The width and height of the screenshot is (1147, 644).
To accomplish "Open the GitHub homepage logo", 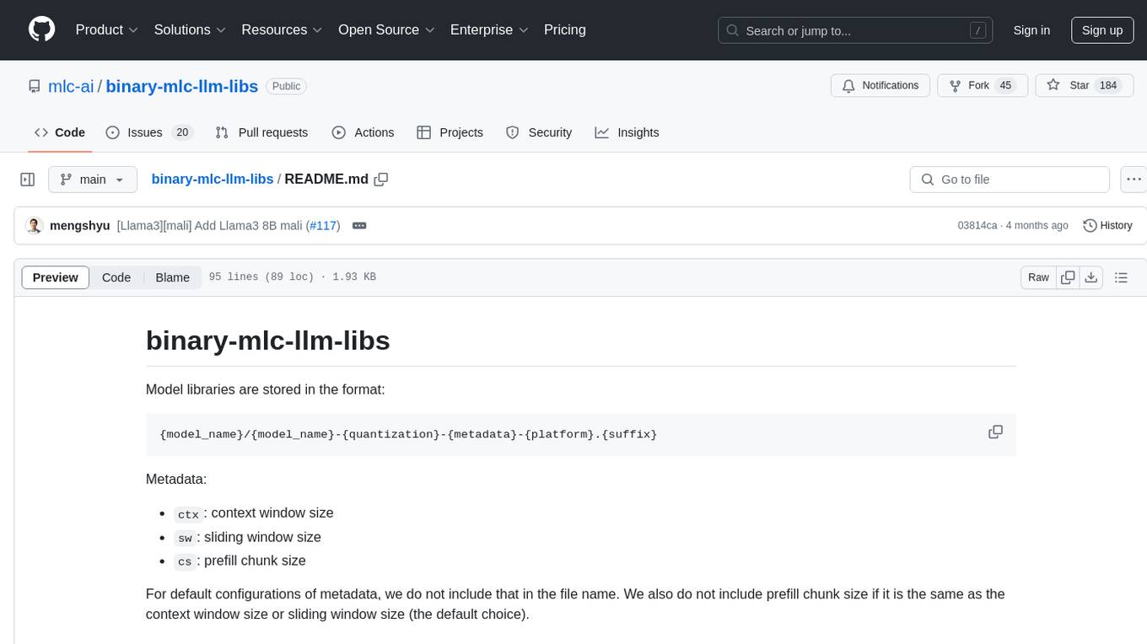I will [41, 30].
